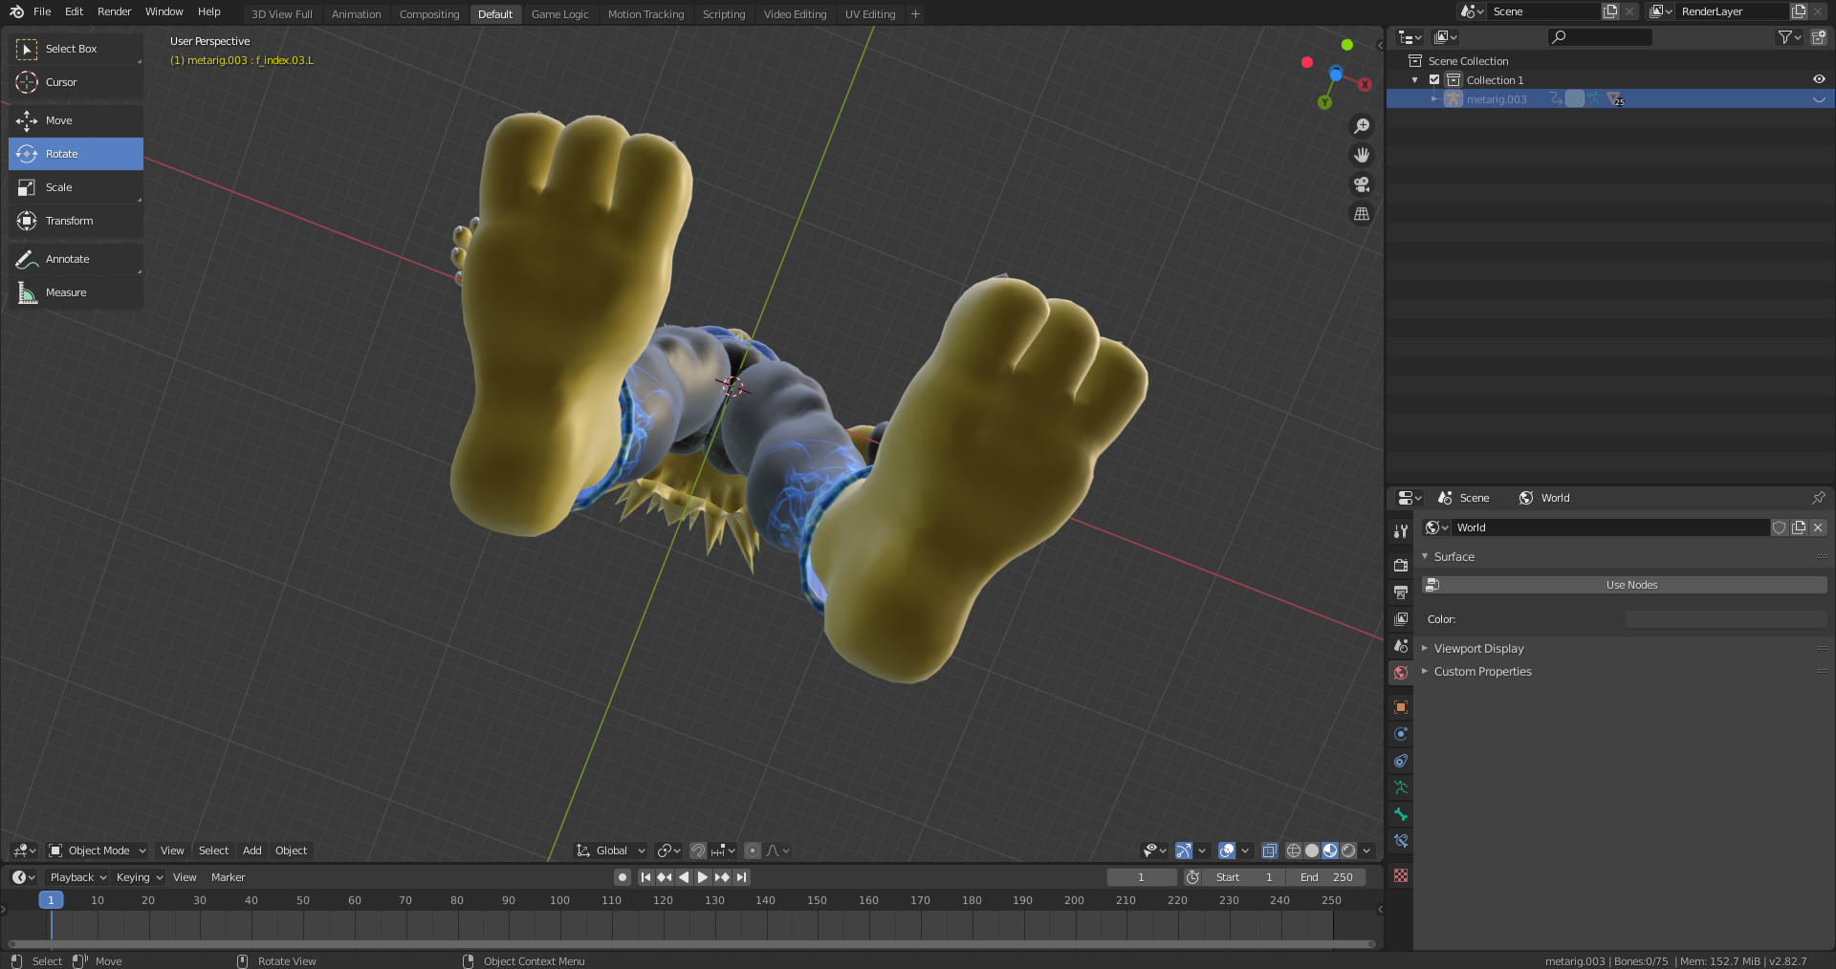The height and width of the screenshot is (969, 1836).
Task: Select the Select Box tool
Action: click(x=76, y=49)
